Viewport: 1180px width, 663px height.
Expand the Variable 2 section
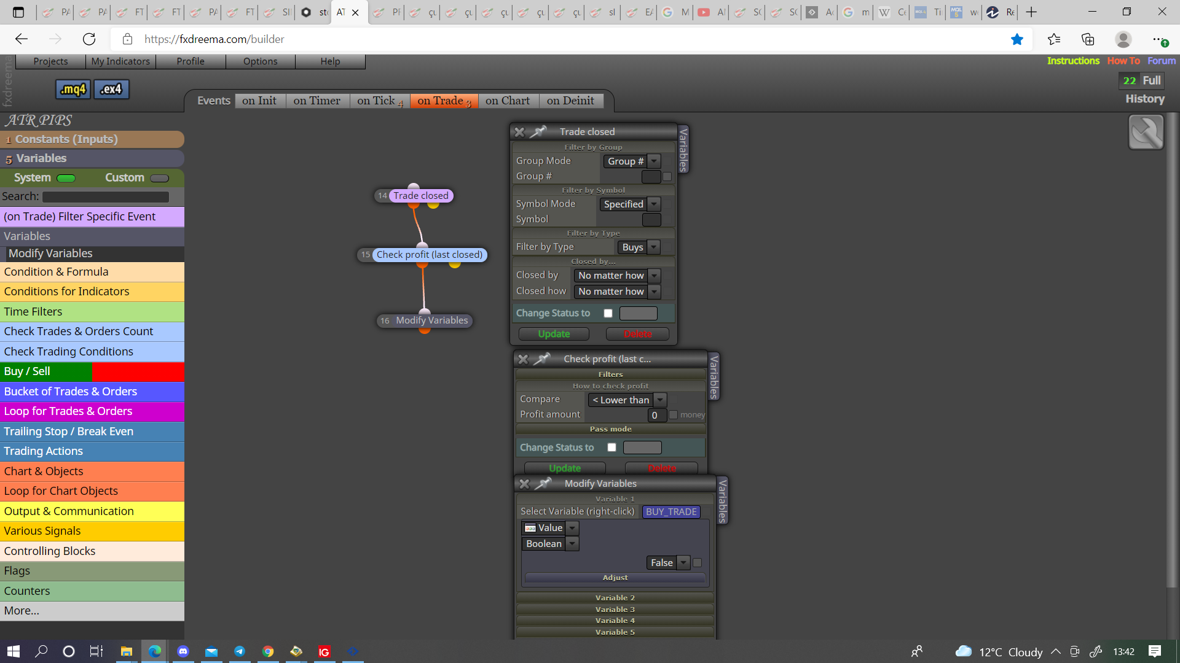tap(615, 598)
